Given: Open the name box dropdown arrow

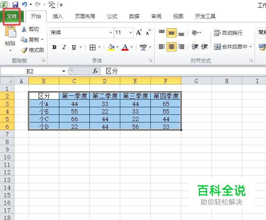Looking at the screenshot, I should click(x=64, y=71).
